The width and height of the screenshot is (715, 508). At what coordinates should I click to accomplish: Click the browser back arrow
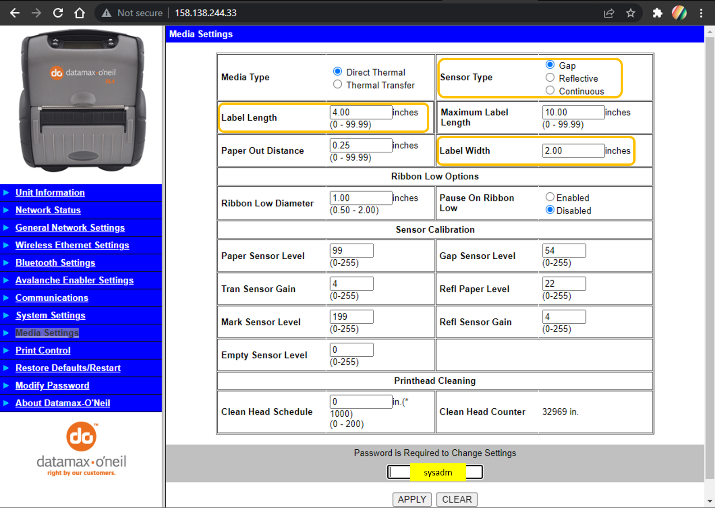pyautogui.click(x=15, y=13)
